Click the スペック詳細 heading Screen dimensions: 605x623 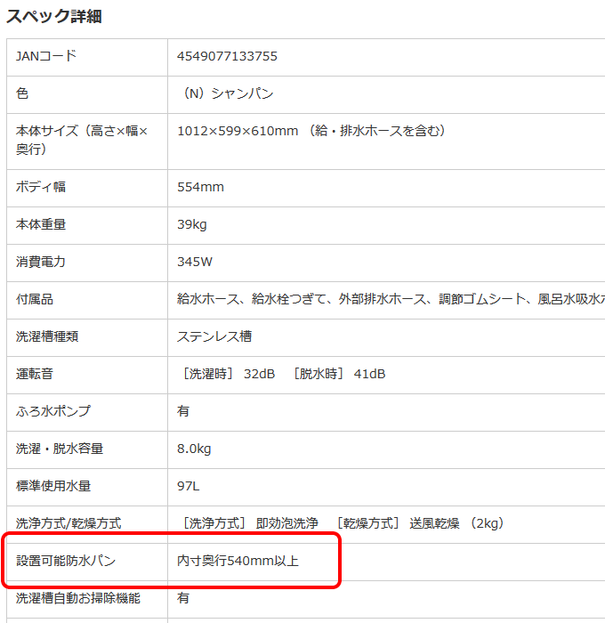point(54,16)
